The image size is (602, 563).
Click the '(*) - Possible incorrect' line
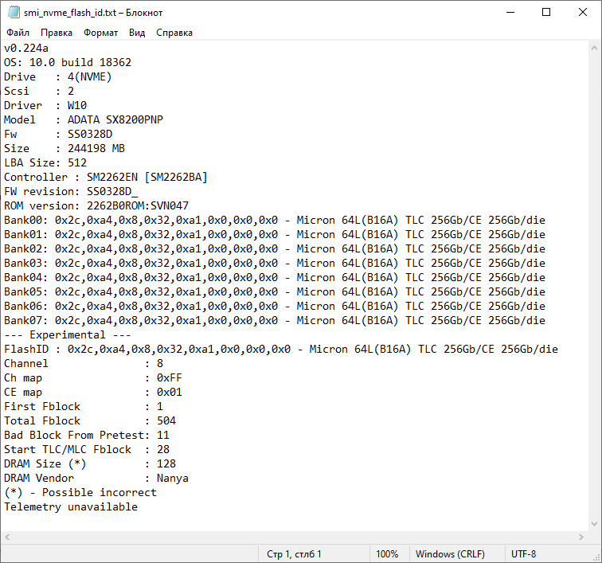click(80, 492)
